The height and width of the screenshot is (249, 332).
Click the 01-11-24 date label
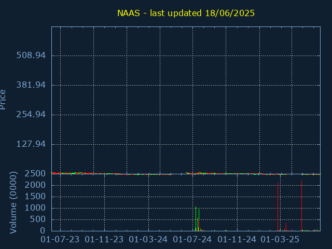tap(237, 240)
